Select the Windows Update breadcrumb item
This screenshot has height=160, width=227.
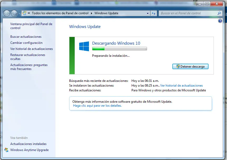(106, 13)
